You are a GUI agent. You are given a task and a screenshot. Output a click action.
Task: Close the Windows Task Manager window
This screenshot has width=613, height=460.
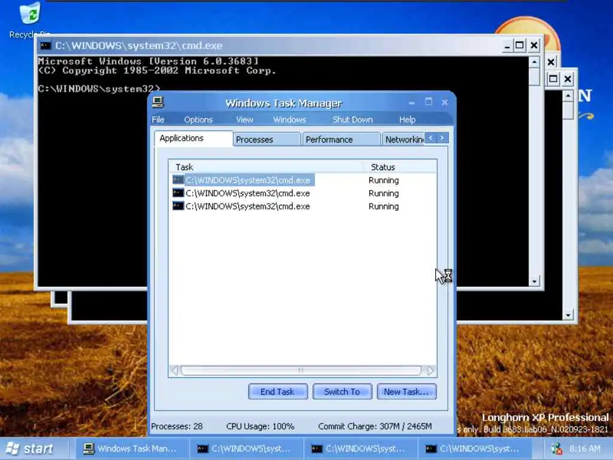(445, 102)
